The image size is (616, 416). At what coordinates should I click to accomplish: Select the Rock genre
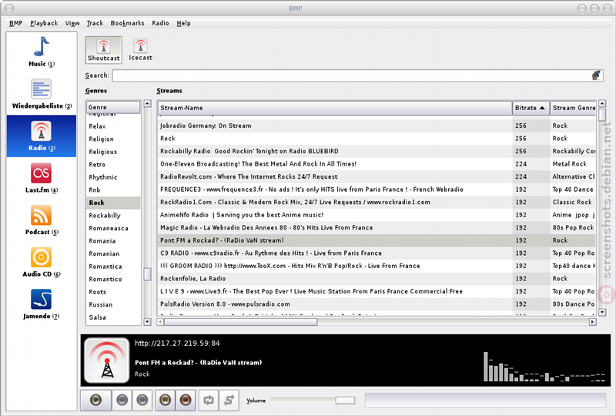pos(113,203)
